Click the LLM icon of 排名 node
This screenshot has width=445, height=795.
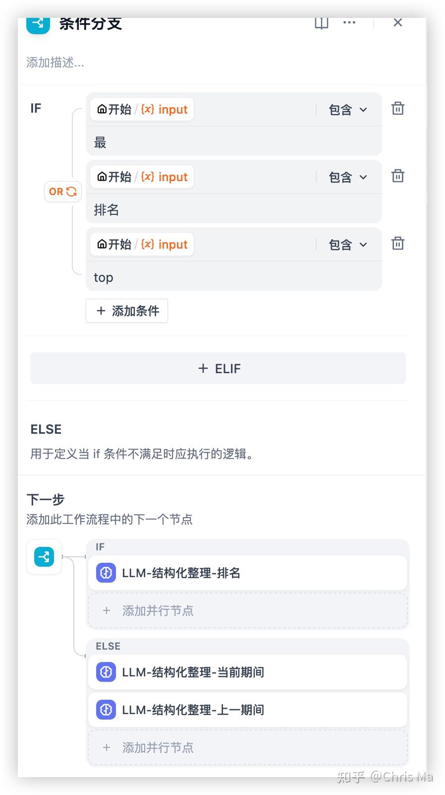click(x=106, y=573)
